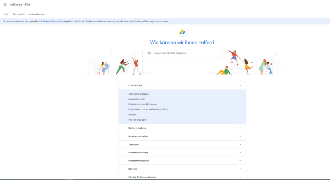Expand the Anzeigen verwalten chevron
The width and height of the screenshot is (330, 180).
pyautogui.click(x=240, y=136)
